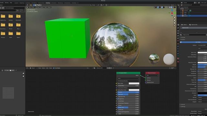Toggle the camera view icon
Viewport: 207px width, 116px height.
(x=174, y=23)
